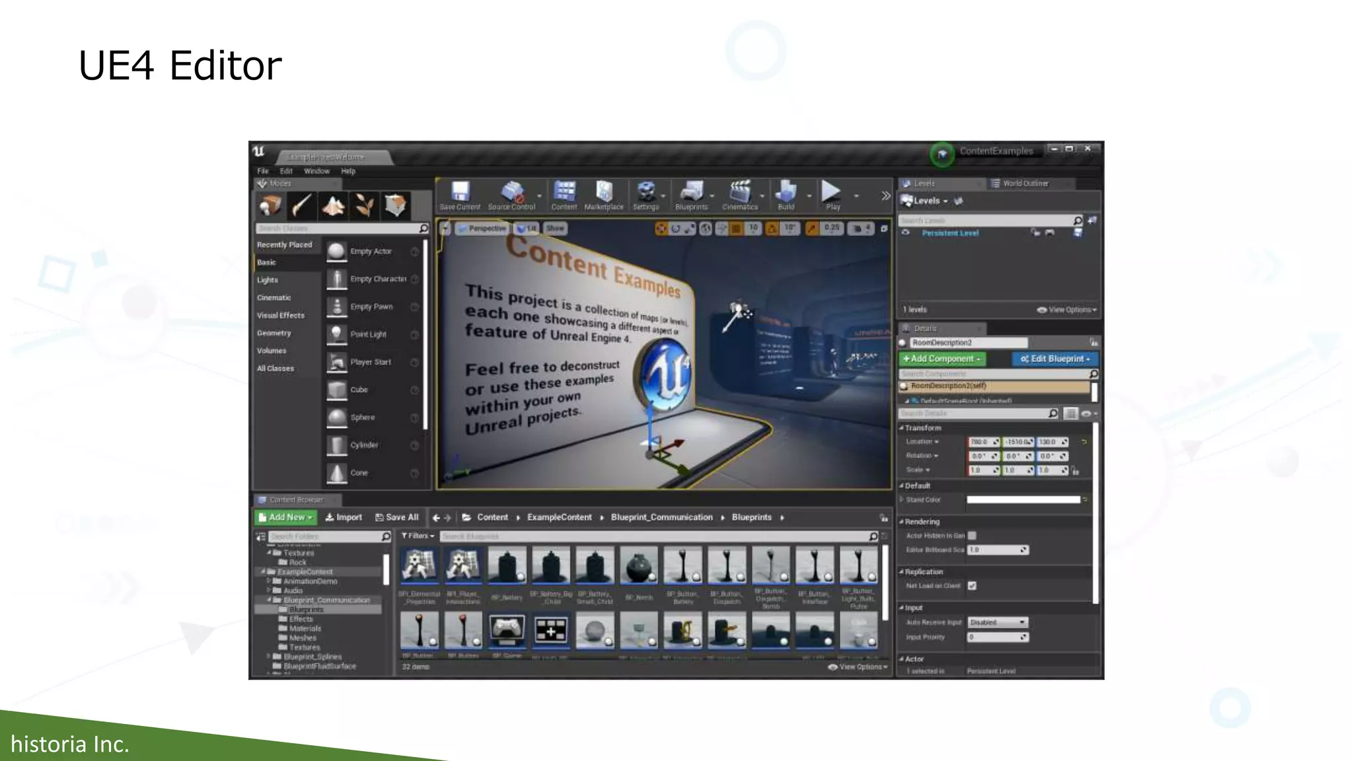Open the Filters dropdown in Content Browser
Screen dimensions: 1353x761
pos(418,536)
